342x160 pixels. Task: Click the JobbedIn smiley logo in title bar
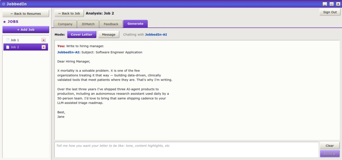(3, 4)
